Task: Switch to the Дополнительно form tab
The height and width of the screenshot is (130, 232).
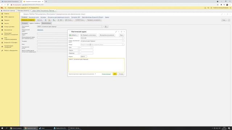Action: [46, 23]
